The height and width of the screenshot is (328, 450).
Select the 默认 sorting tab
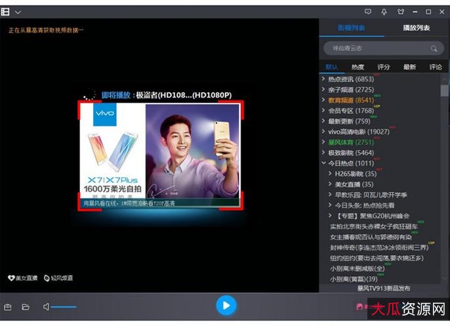331,67
